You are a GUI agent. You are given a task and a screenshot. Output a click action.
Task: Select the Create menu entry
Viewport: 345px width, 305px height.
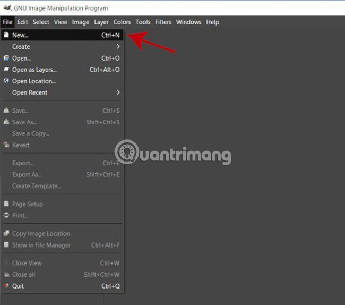click(x=62, y=46)
